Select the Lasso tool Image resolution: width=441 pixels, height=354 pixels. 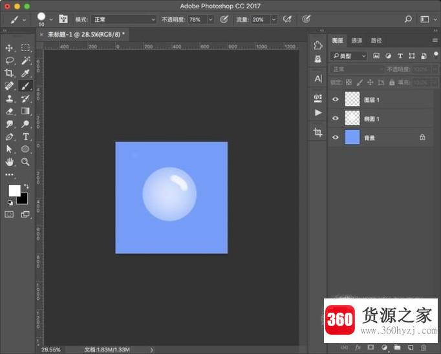point(9,61)
